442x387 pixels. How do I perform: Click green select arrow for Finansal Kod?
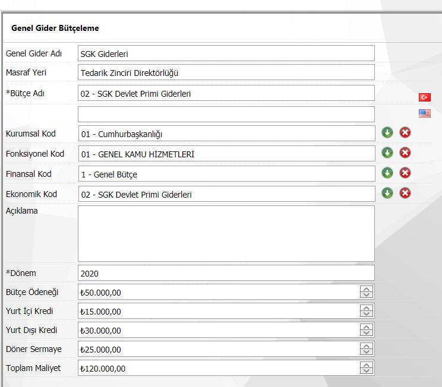387,173
